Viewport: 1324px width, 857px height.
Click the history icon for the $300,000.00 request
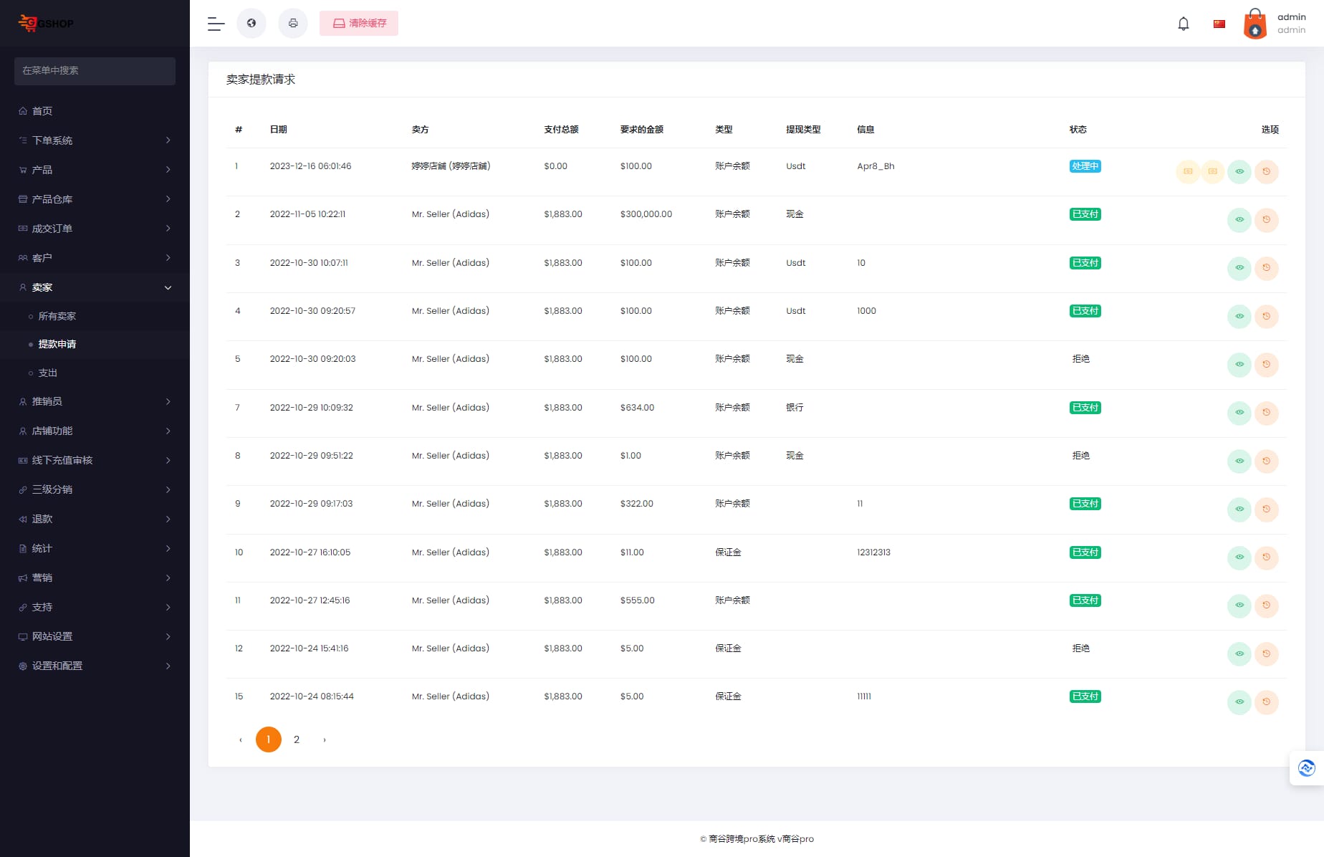click(x=1266, y=220)
